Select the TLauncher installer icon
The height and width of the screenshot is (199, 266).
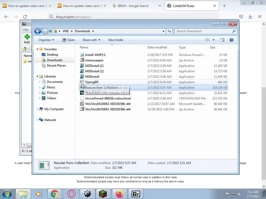(82, 93)
